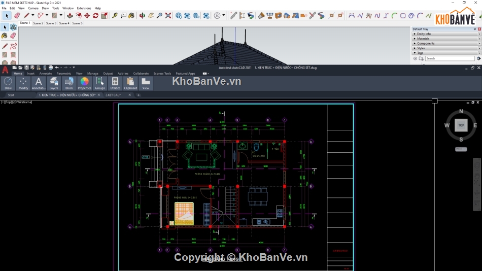This screenshot has width=482, height=271.
Task: Open AutoCAD quick access customize dropdown
Action: (74, 67)
